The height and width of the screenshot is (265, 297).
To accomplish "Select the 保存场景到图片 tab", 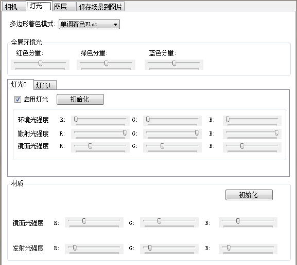I will click(x=100, y=7).
